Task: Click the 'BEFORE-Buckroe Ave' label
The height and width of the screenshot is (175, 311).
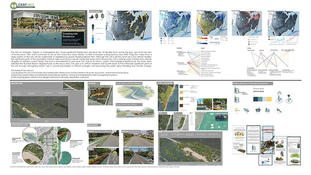Action: point(131,131)
